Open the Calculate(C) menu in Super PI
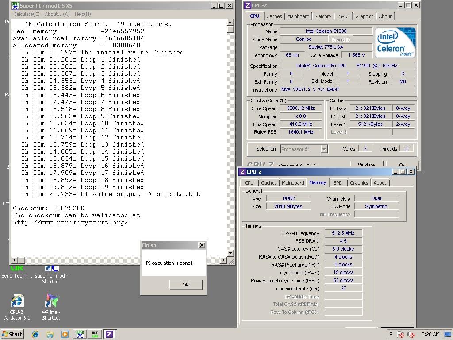The width and height of the screenshot is (453, 340). [x=26, y=14]
